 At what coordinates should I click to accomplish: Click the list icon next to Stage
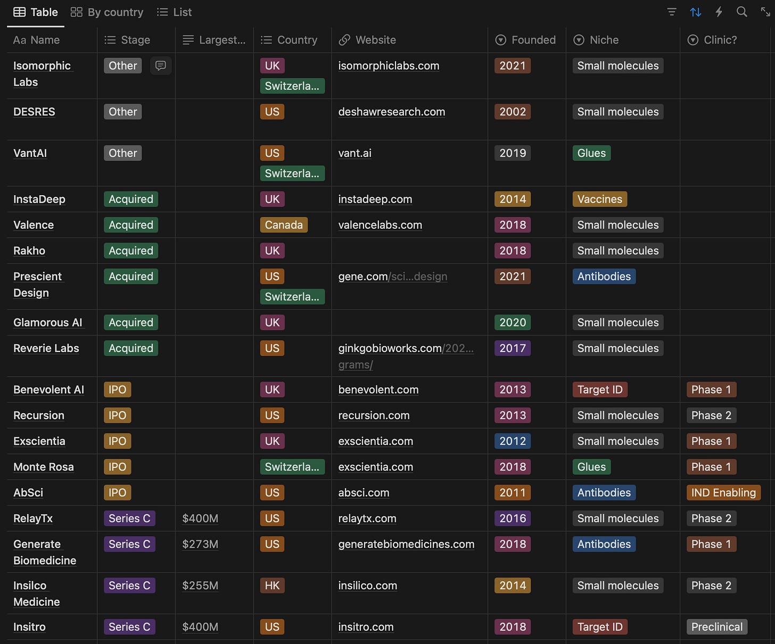(x=110, y=39)
